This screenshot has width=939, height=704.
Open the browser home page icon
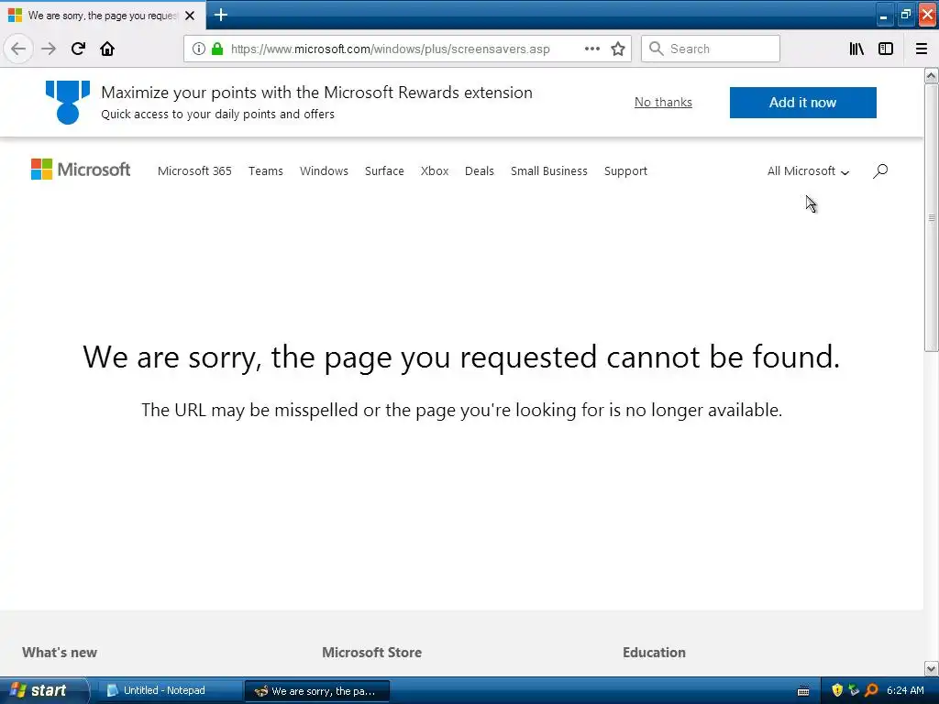point(107,49)
